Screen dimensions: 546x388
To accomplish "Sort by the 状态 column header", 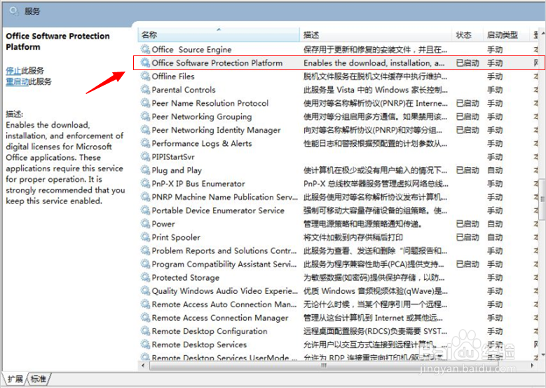I will point(467,35).
